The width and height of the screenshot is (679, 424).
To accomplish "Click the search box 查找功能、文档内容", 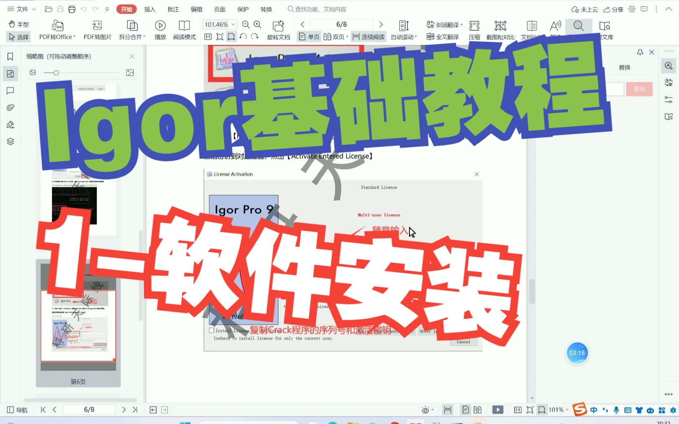I will click(x=317, y=9).
